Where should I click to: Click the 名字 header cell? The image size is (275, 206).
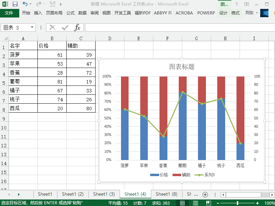point(23,46)
